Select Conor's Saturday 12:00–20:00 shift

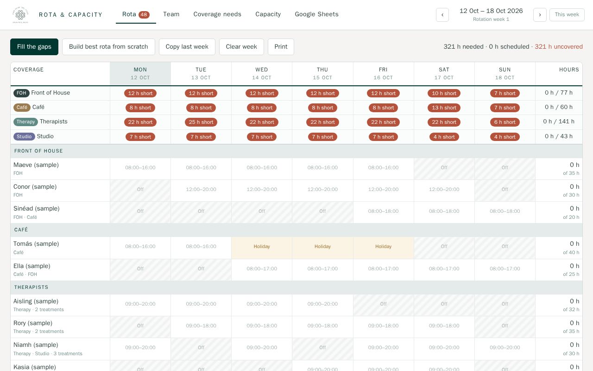pos(444,190)
